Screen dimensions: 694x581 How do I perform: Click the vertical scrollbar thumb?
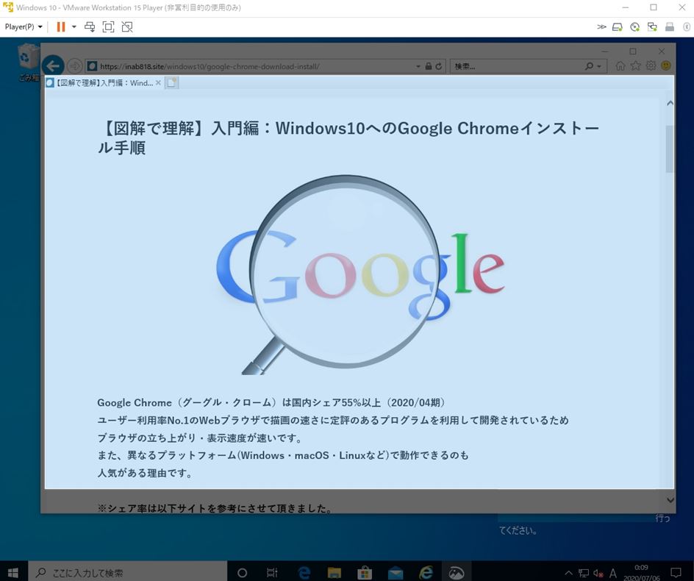(670, 149)
